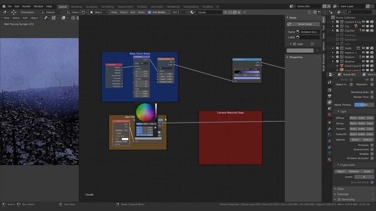The image size is (376, 211).
Task: Expand the Properties panel in sidebar
Action: pyautogui.click(x=287, y=57)
